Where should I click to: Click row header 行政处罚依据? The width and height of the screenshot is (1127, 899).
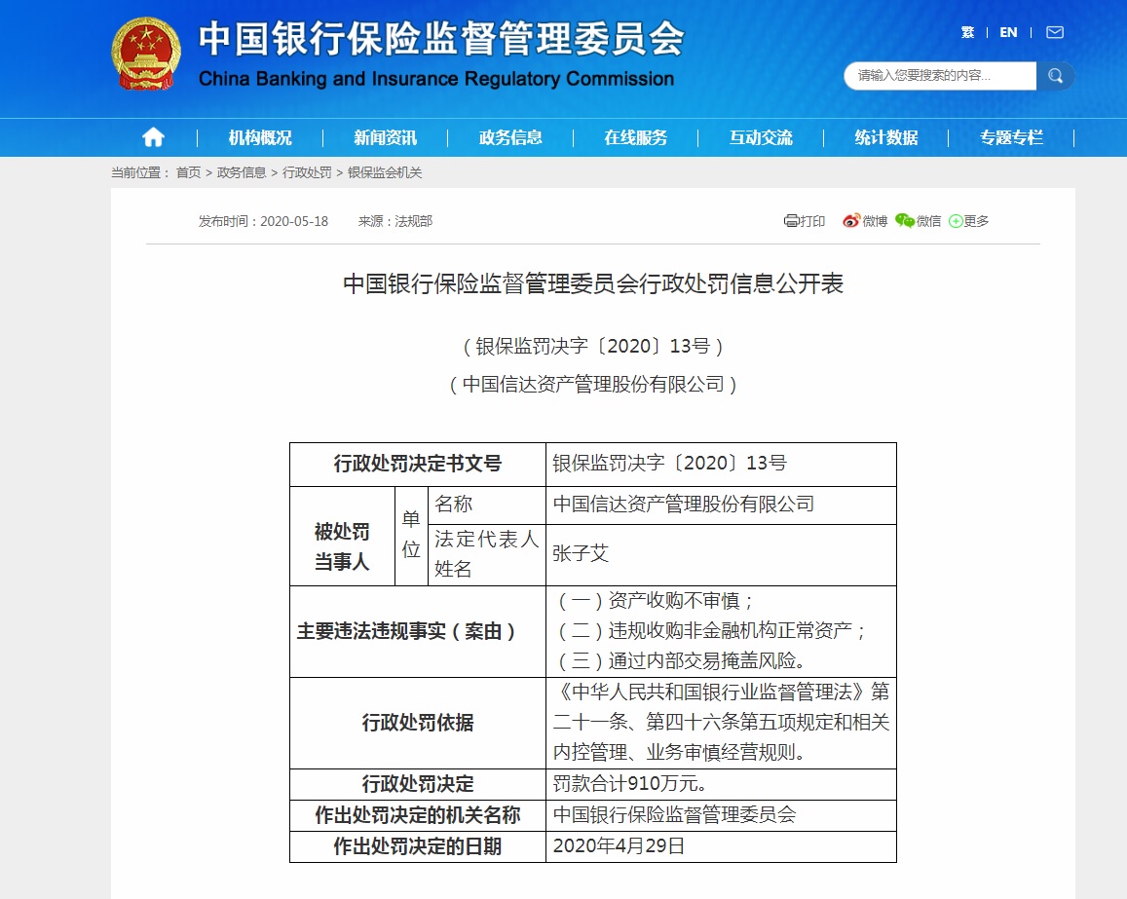click(x=418, y=722)
